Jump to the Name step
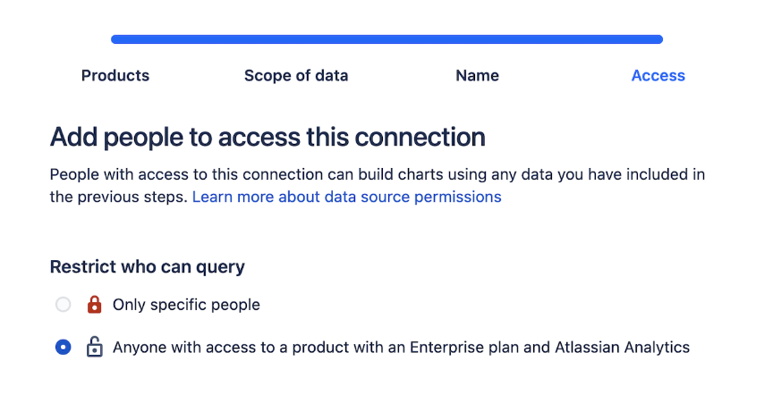 (x=477, y=75)
